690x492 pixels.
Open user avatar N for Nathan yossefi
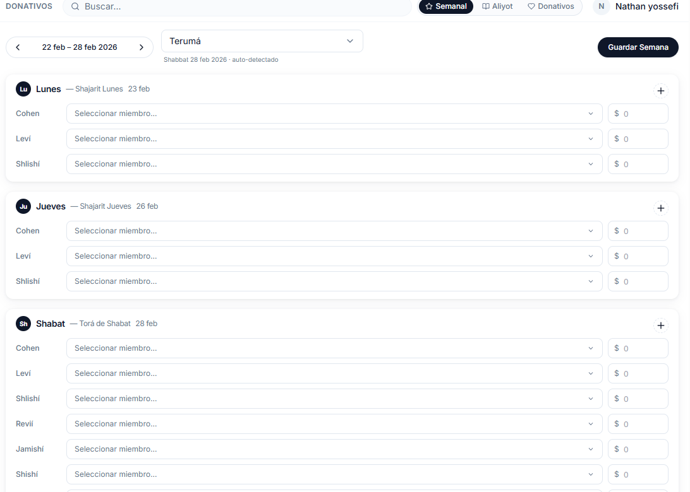[601, 6]
